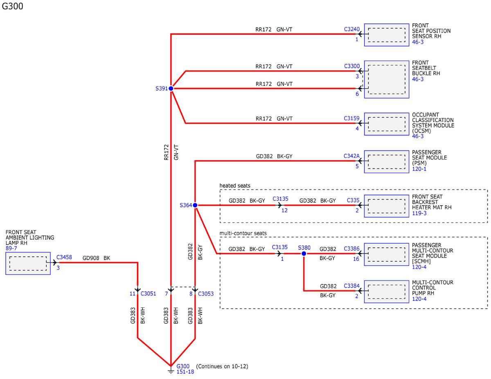Image resolution: width=491 pixels, height=379 pixels.
Task: Select the Ambient Lighting Lamp RH component box
Action: pyautogui.click(x=28, y=263)
